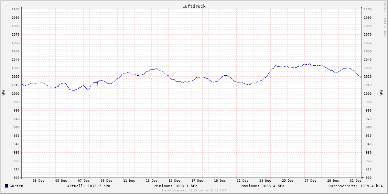Image resolution: width=388 pixels, height=194 pixels.
Task: Click the right axis hPa unit label
Action: (382, 93)
